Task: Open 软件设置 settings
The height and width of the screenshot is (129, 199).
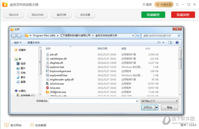Action: coord(85,15)
